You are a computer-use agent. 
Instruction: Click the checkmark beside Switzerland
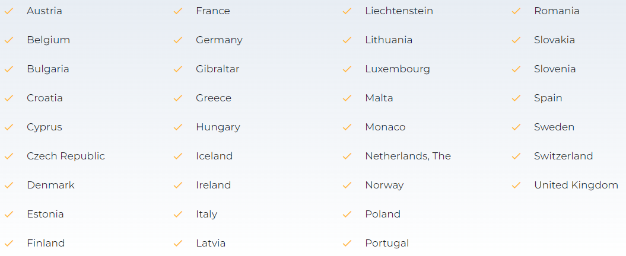tap(516, 156)
